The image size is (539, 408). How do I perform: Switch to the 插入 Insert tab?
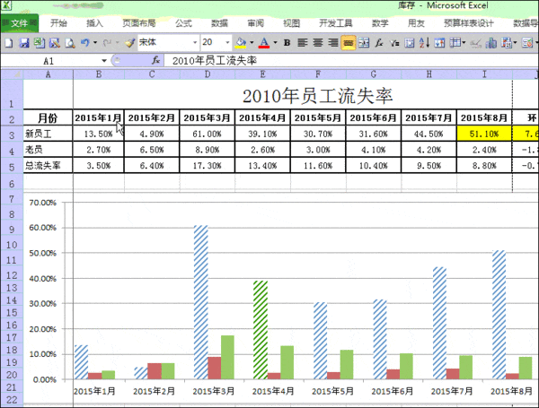94,23
